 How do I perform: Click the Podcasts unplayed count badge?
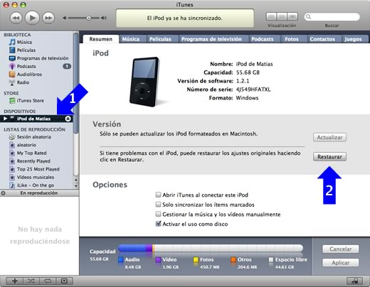(67, 66)
